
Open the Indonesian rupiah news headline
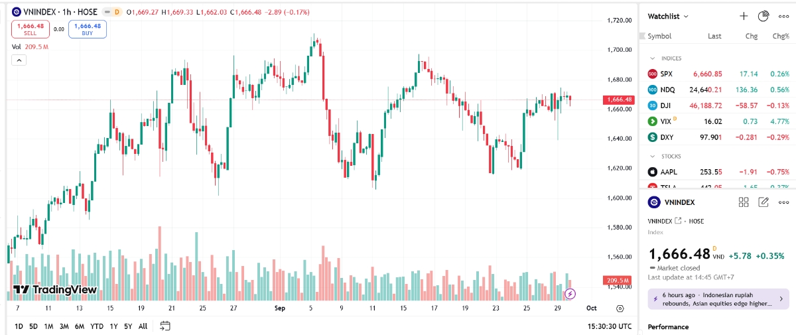point(718,299)
